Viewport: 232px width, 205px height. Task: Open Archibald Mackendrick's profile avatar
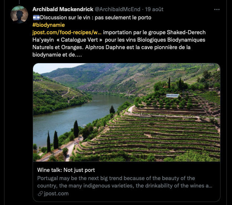click(19, 15)
